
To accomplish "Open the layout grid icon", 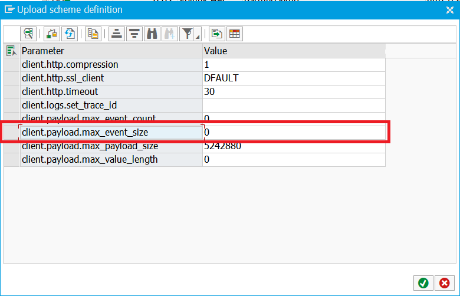I will click(x=234, y=34).
